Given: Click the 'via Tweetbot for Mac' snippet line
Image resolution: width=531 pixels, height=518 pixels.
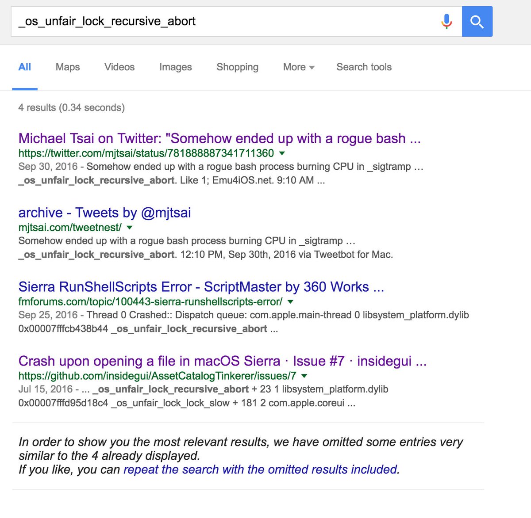Looking at the screenshot, I should 206,255.
